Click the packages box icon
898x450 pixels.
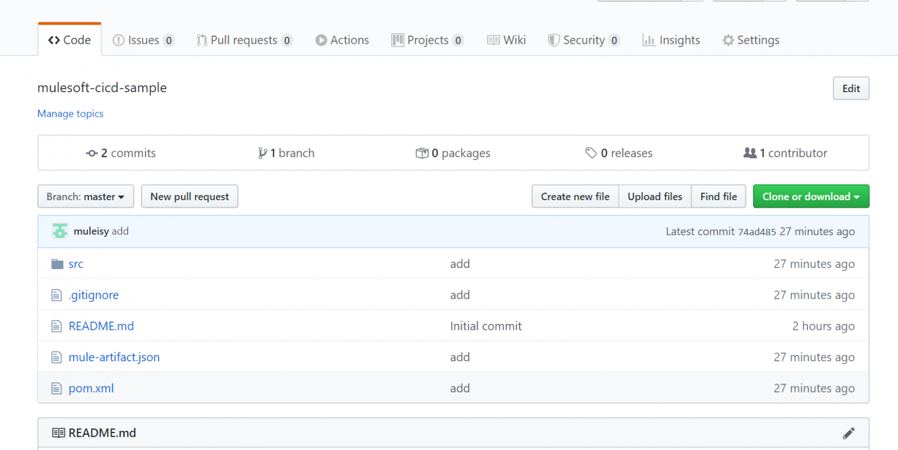click(x=422, y=152)
